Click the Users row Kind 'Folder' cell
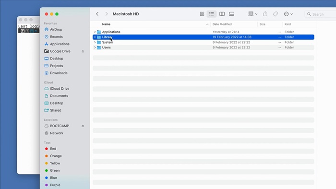 pos(289,47)
